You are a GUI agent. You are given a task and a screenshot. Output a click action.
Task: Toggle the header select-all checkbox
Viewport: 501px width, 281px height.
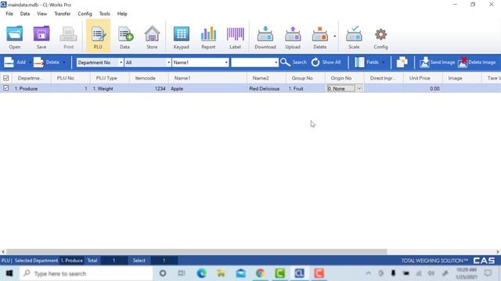[5, 78]
